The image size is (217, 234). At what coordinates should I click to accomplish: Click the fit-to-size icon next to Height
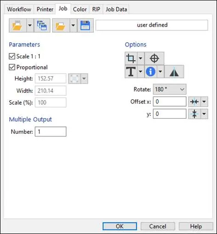(74, 79)
